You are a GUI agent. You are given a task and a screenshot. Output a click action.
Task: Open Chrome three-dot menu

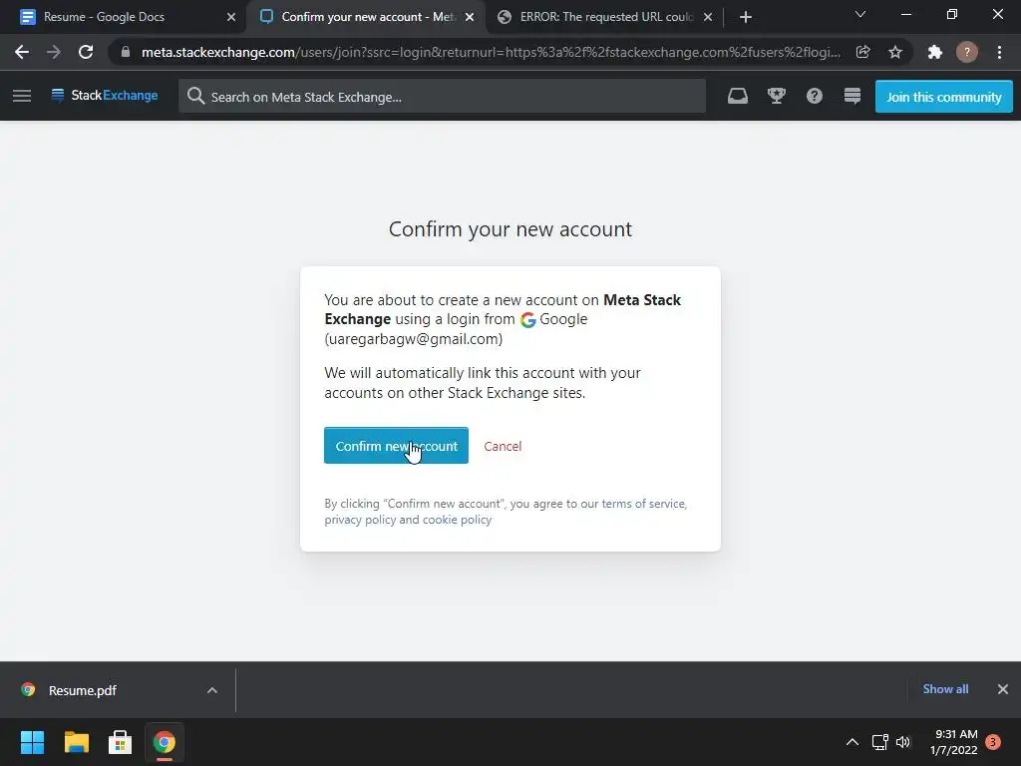click(999, 52)
